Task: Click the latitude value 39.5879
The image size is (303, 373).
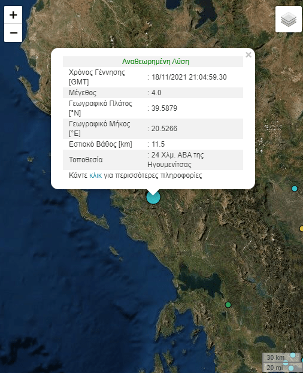Action: (164, 108)
